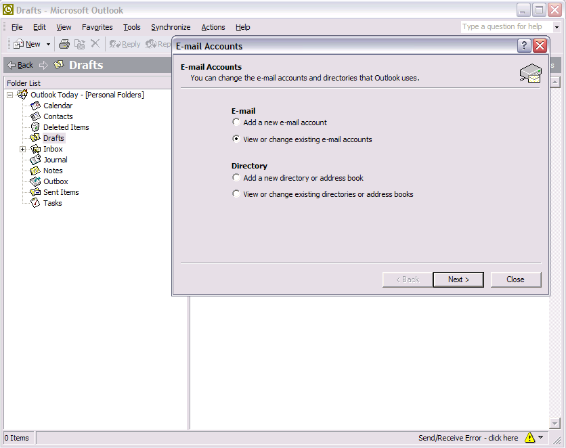Click the Journal folder icon

(35, 160)
